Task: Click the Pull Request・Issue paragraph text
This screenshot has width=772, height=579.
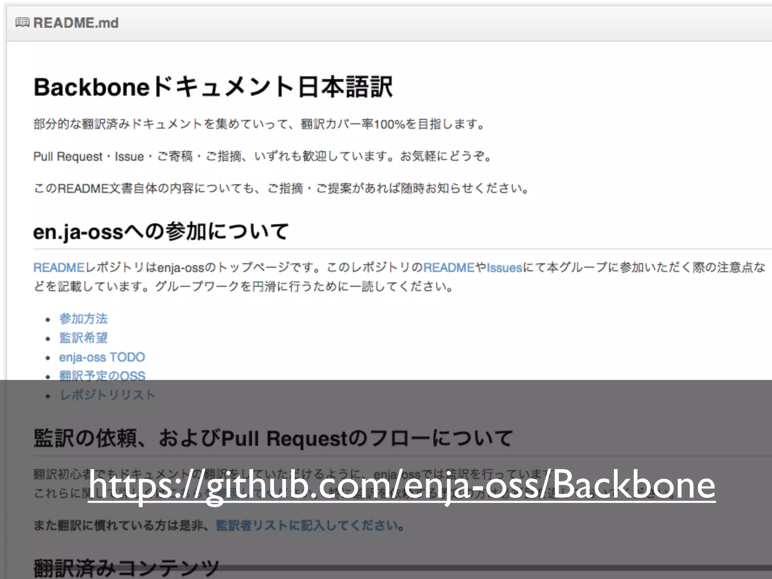Action: click(x=263, y=156)
